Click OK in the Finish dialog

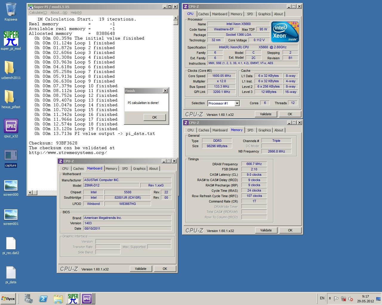click(x=155, y=117)
